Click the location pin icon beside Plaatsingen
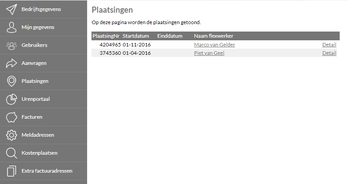Viewport: 348px width, 184px height. [x=11, y=81]
